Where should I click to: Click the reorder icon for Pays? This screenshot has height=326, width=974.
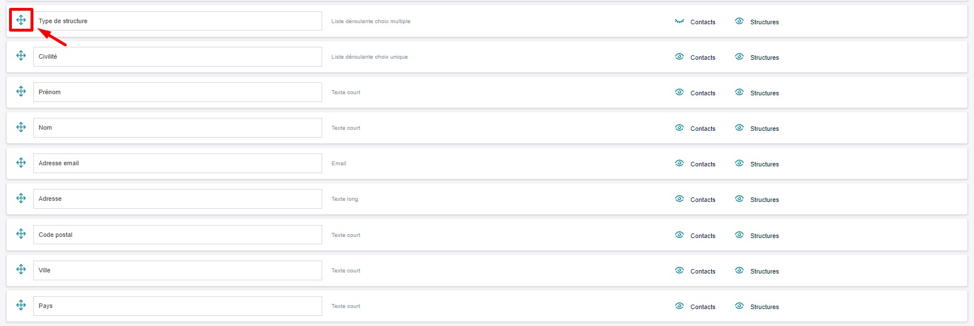(21, 305)
